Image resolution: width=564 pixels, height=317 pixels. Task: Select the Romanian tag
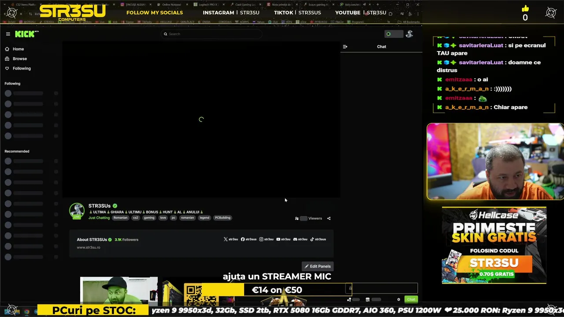[x=120, y=217]
